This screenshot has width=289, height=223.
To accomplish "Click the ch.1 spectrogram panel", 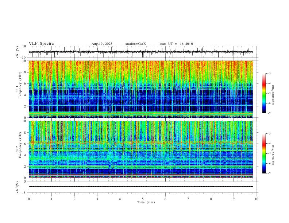I will [141, 89].
